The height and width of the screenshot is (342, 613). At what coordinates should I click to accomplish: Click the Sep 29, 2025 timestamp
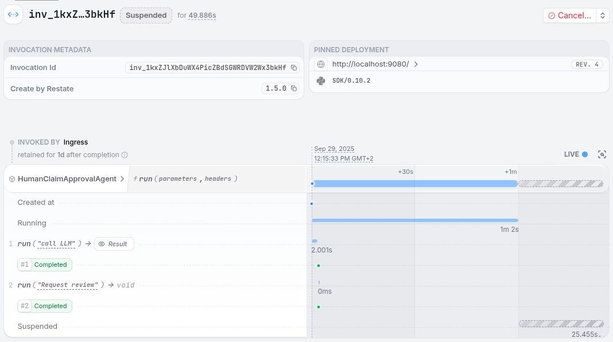pyautogui.click(x=334, y=149)
